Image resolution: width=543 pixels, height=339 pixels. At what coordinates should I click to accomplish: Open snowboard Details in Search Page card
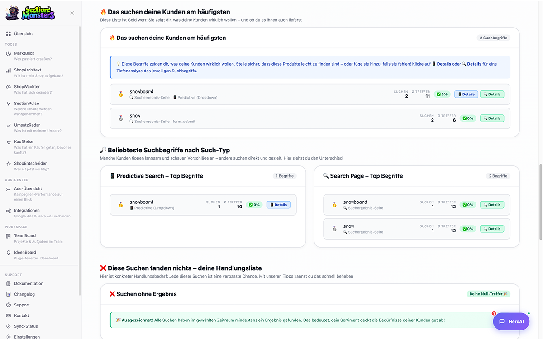[x=492, y=205]
